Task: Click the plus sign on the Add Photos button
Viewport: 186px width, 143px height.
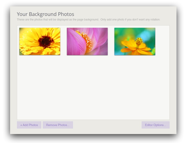Action: (x=21, y=125)
